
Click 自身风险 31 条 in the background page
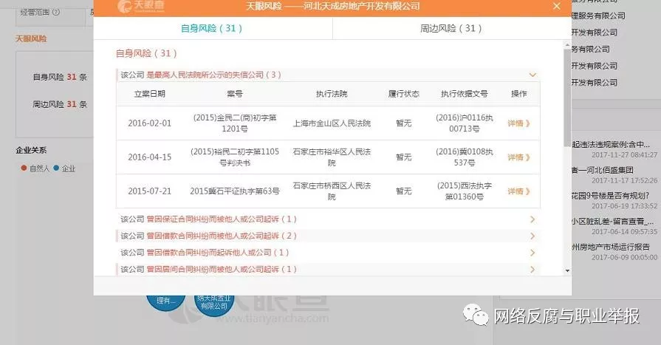(60, 77)
